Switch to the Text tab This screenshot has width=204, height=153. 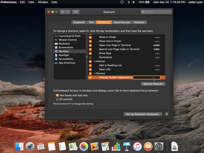[x=91, y=22]
